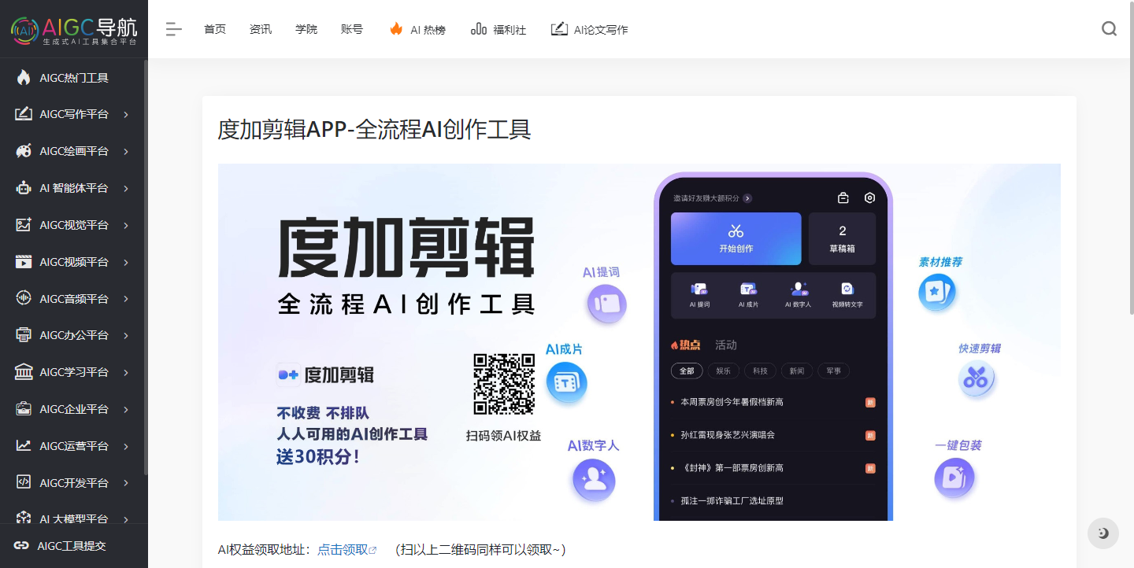Click the AI 智能体平台 robot icon

pyautogui.click(x=24, y=188)
